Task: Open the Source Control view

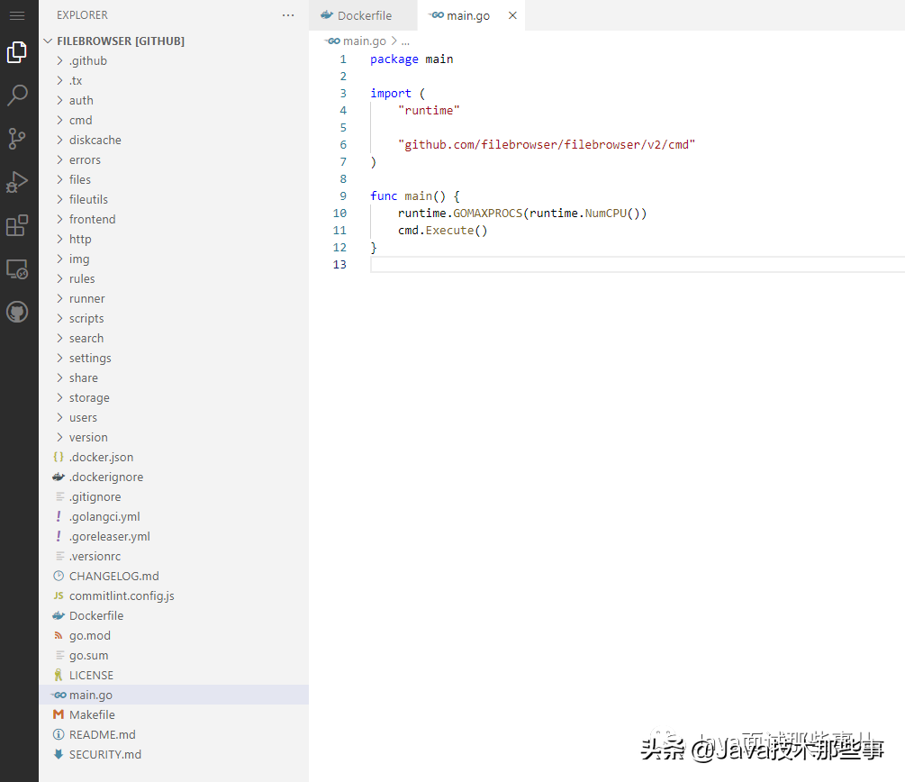Action: tap(17, 139)
